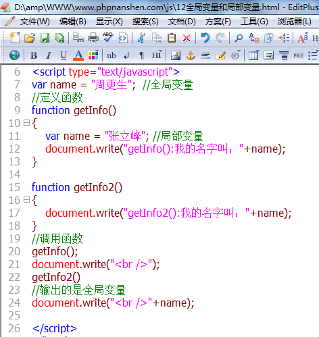Click the go to line icon
319x337 pixels.
284,38
